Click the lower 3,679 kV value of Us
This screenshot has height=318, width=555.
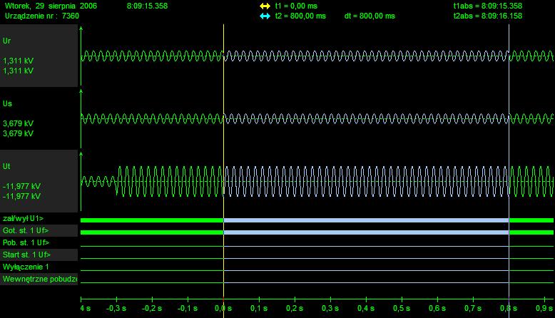pos(18,133)
